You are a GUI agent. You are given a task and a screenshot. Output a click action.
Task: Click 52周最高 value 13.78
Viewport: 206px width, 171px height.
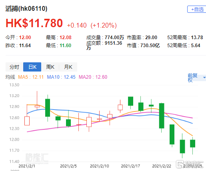[197, 38]
